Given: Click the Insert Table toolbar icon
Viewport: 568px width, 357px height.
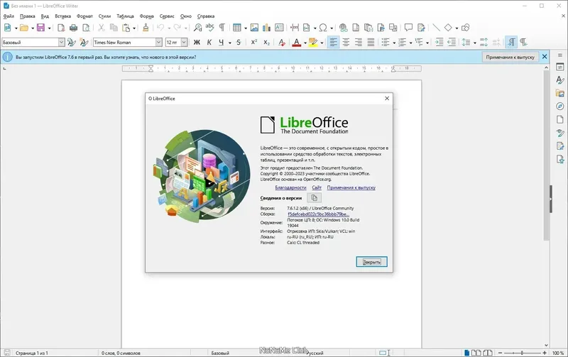Looking at the screenshot, I should click(237, 28).
